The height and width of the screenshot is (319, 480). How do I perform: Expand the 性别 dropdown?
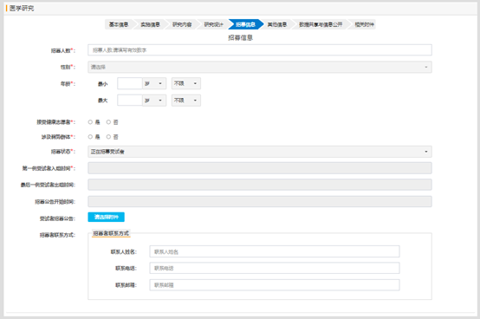[260, 67]
